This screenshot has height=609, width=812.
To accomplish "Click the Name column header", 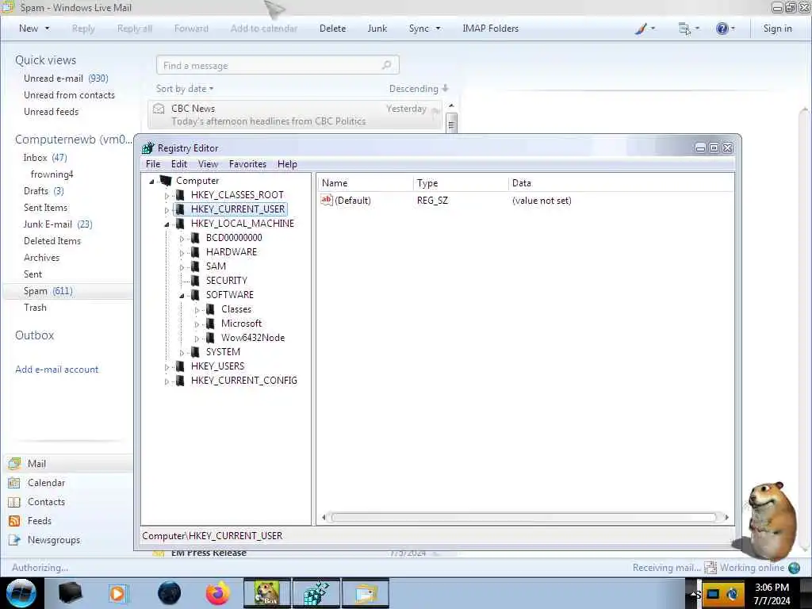I will click(x=365, y=183).
